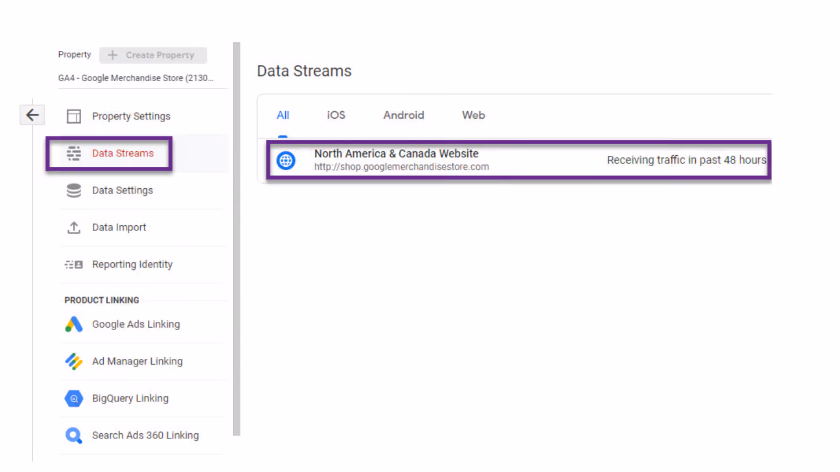This screenshot has height=472, width=840.
Task: Click the Reporting Identity icon
Action: 74,265
